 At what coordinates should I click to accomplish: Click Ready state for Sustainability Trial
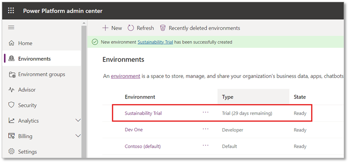300,114
